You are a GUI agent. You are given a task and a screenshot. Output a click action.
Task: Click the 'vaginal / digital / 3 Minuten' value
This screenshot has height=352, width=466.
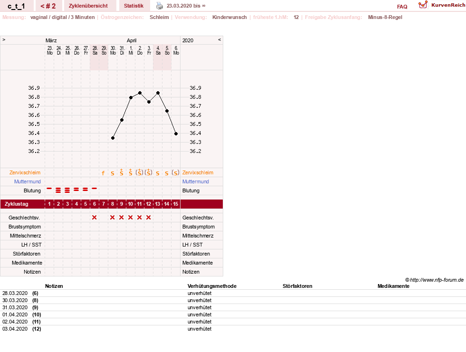[62, 17]
